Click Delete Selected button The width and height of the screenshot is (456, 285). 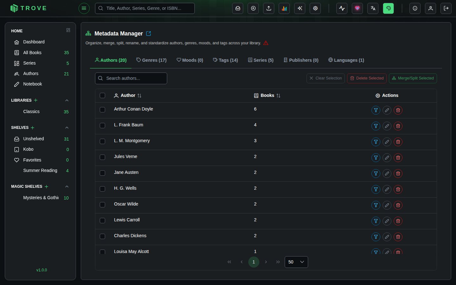point(367,78)
